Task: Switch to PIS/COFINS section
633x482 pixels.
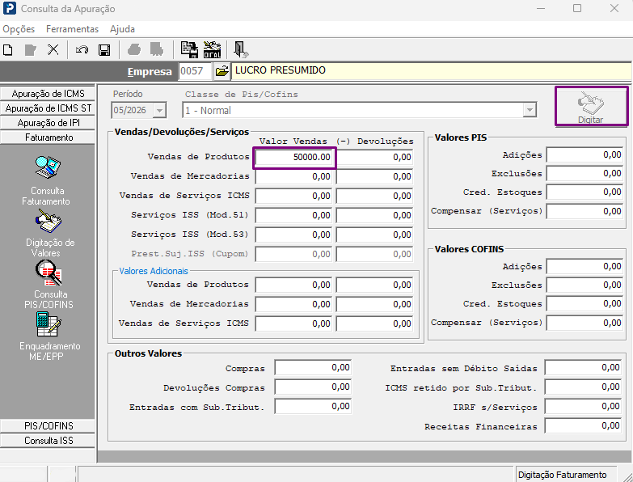Action: pyautogui.click(x=49, y=426)
